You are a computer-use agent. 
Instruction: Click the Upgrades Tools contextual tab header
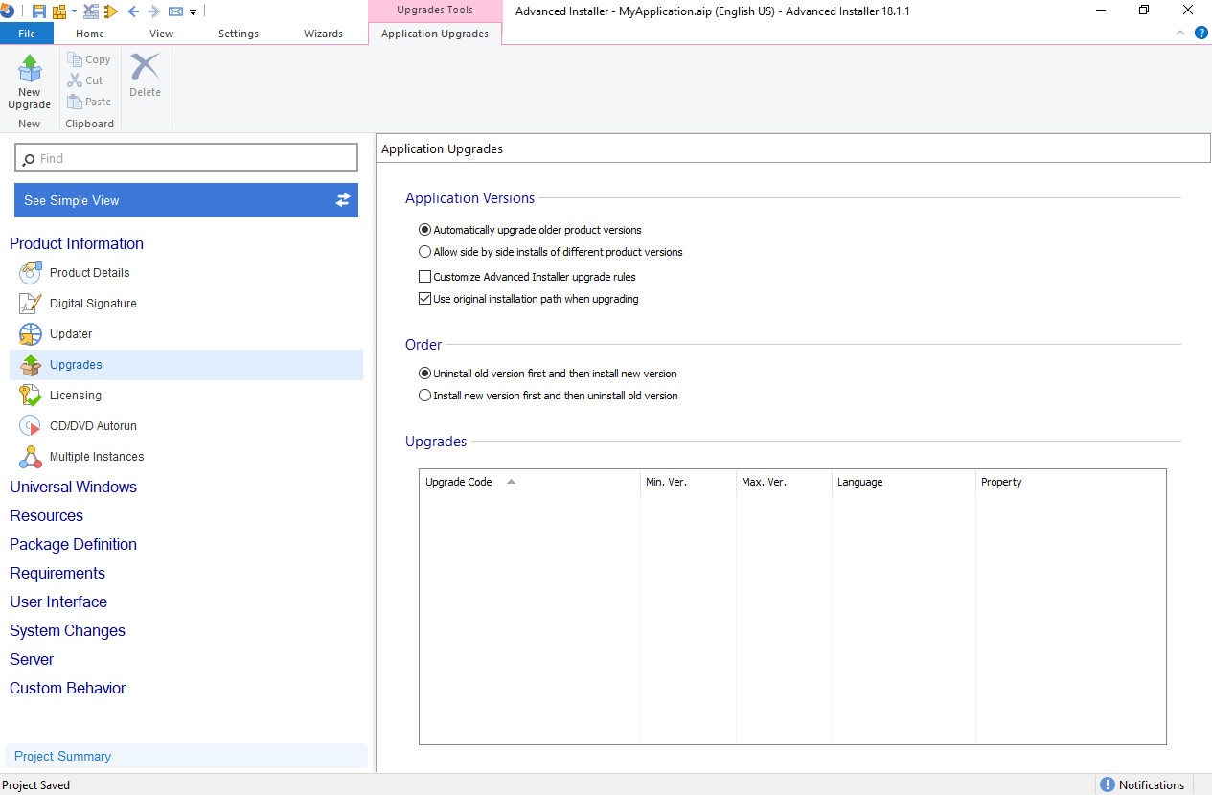[x=435, y=11]
